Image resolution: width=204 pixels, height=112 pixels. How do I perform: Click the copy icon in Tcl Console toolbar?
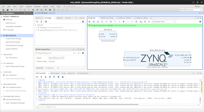coord(54,77)
